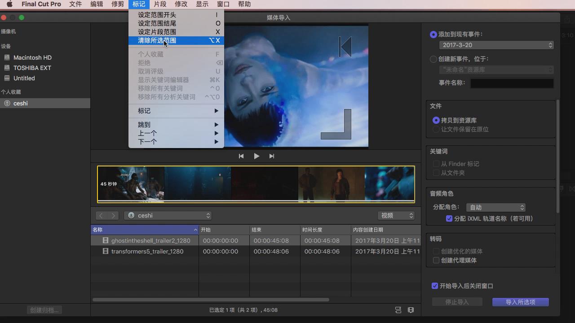Choose 设定范围结尾 menu entry

(176, 23)
